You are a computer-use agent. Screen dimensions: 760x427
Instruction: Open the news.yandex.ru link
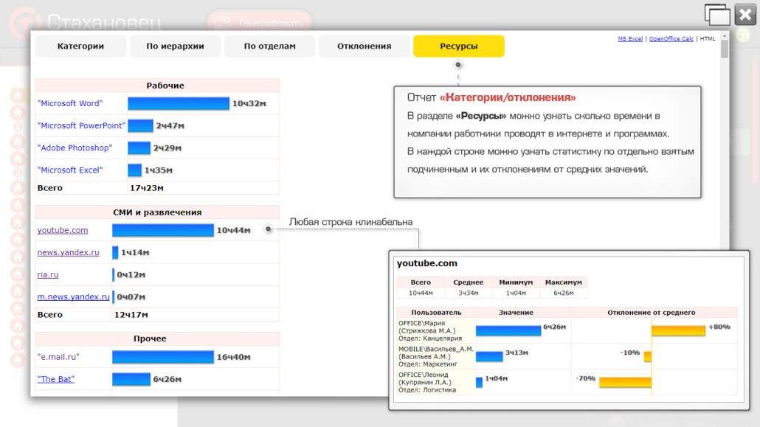point(69,252)
